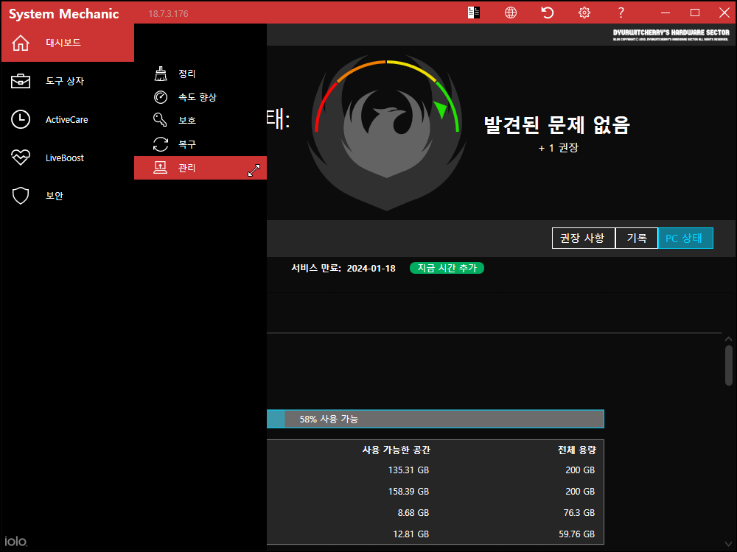Click the LiveBoost heart pulse icon
The height and width of the screenshot is (552, 737).
click(21, 158)
